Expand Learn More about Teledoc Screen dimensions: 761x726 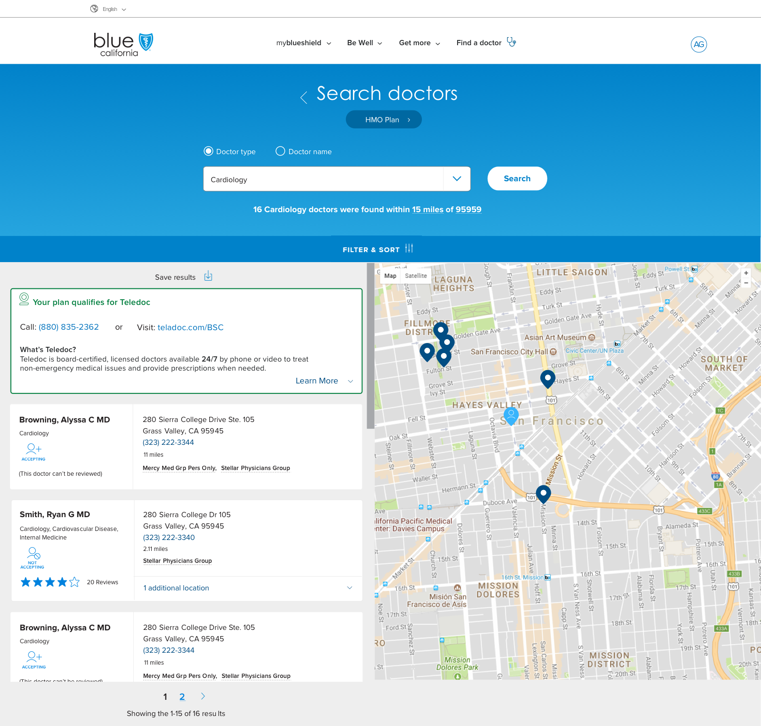pos(324,381)
